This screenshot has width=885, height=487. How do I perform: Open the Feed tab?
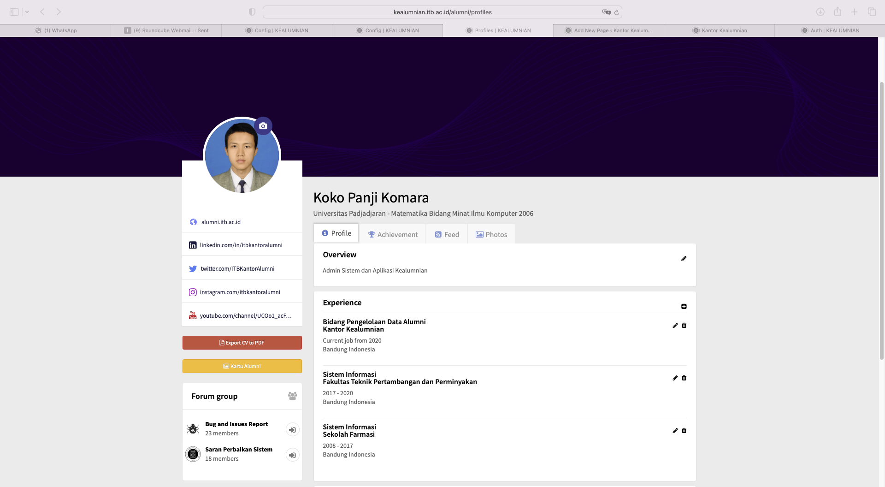(447, 235)
